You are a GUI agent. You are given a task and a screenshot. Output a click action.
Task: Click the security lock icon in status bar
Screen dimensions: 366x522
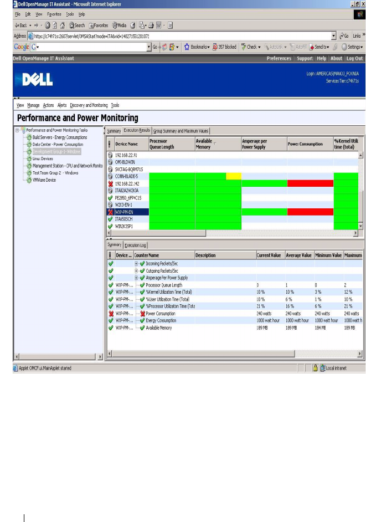pos(315,368)
